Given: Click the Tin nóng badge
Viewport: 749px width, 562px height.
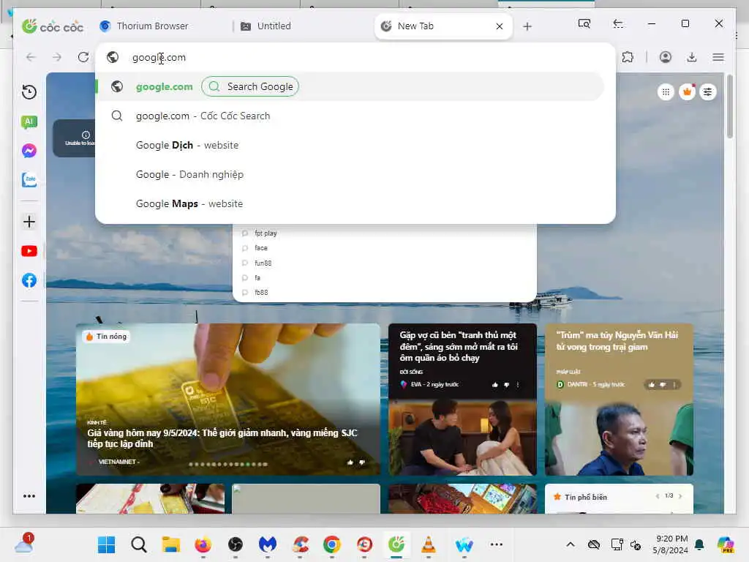Looking at the screenshot, I should point(106,337).
